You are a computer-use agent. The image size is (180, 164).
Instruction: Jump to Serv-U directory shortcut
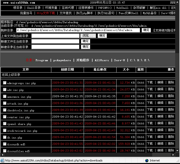(120, 60)
